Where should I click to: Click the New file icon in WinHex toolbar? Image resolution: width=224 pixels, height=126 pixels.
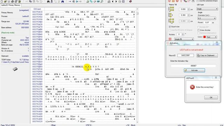(x=2, y=1)
